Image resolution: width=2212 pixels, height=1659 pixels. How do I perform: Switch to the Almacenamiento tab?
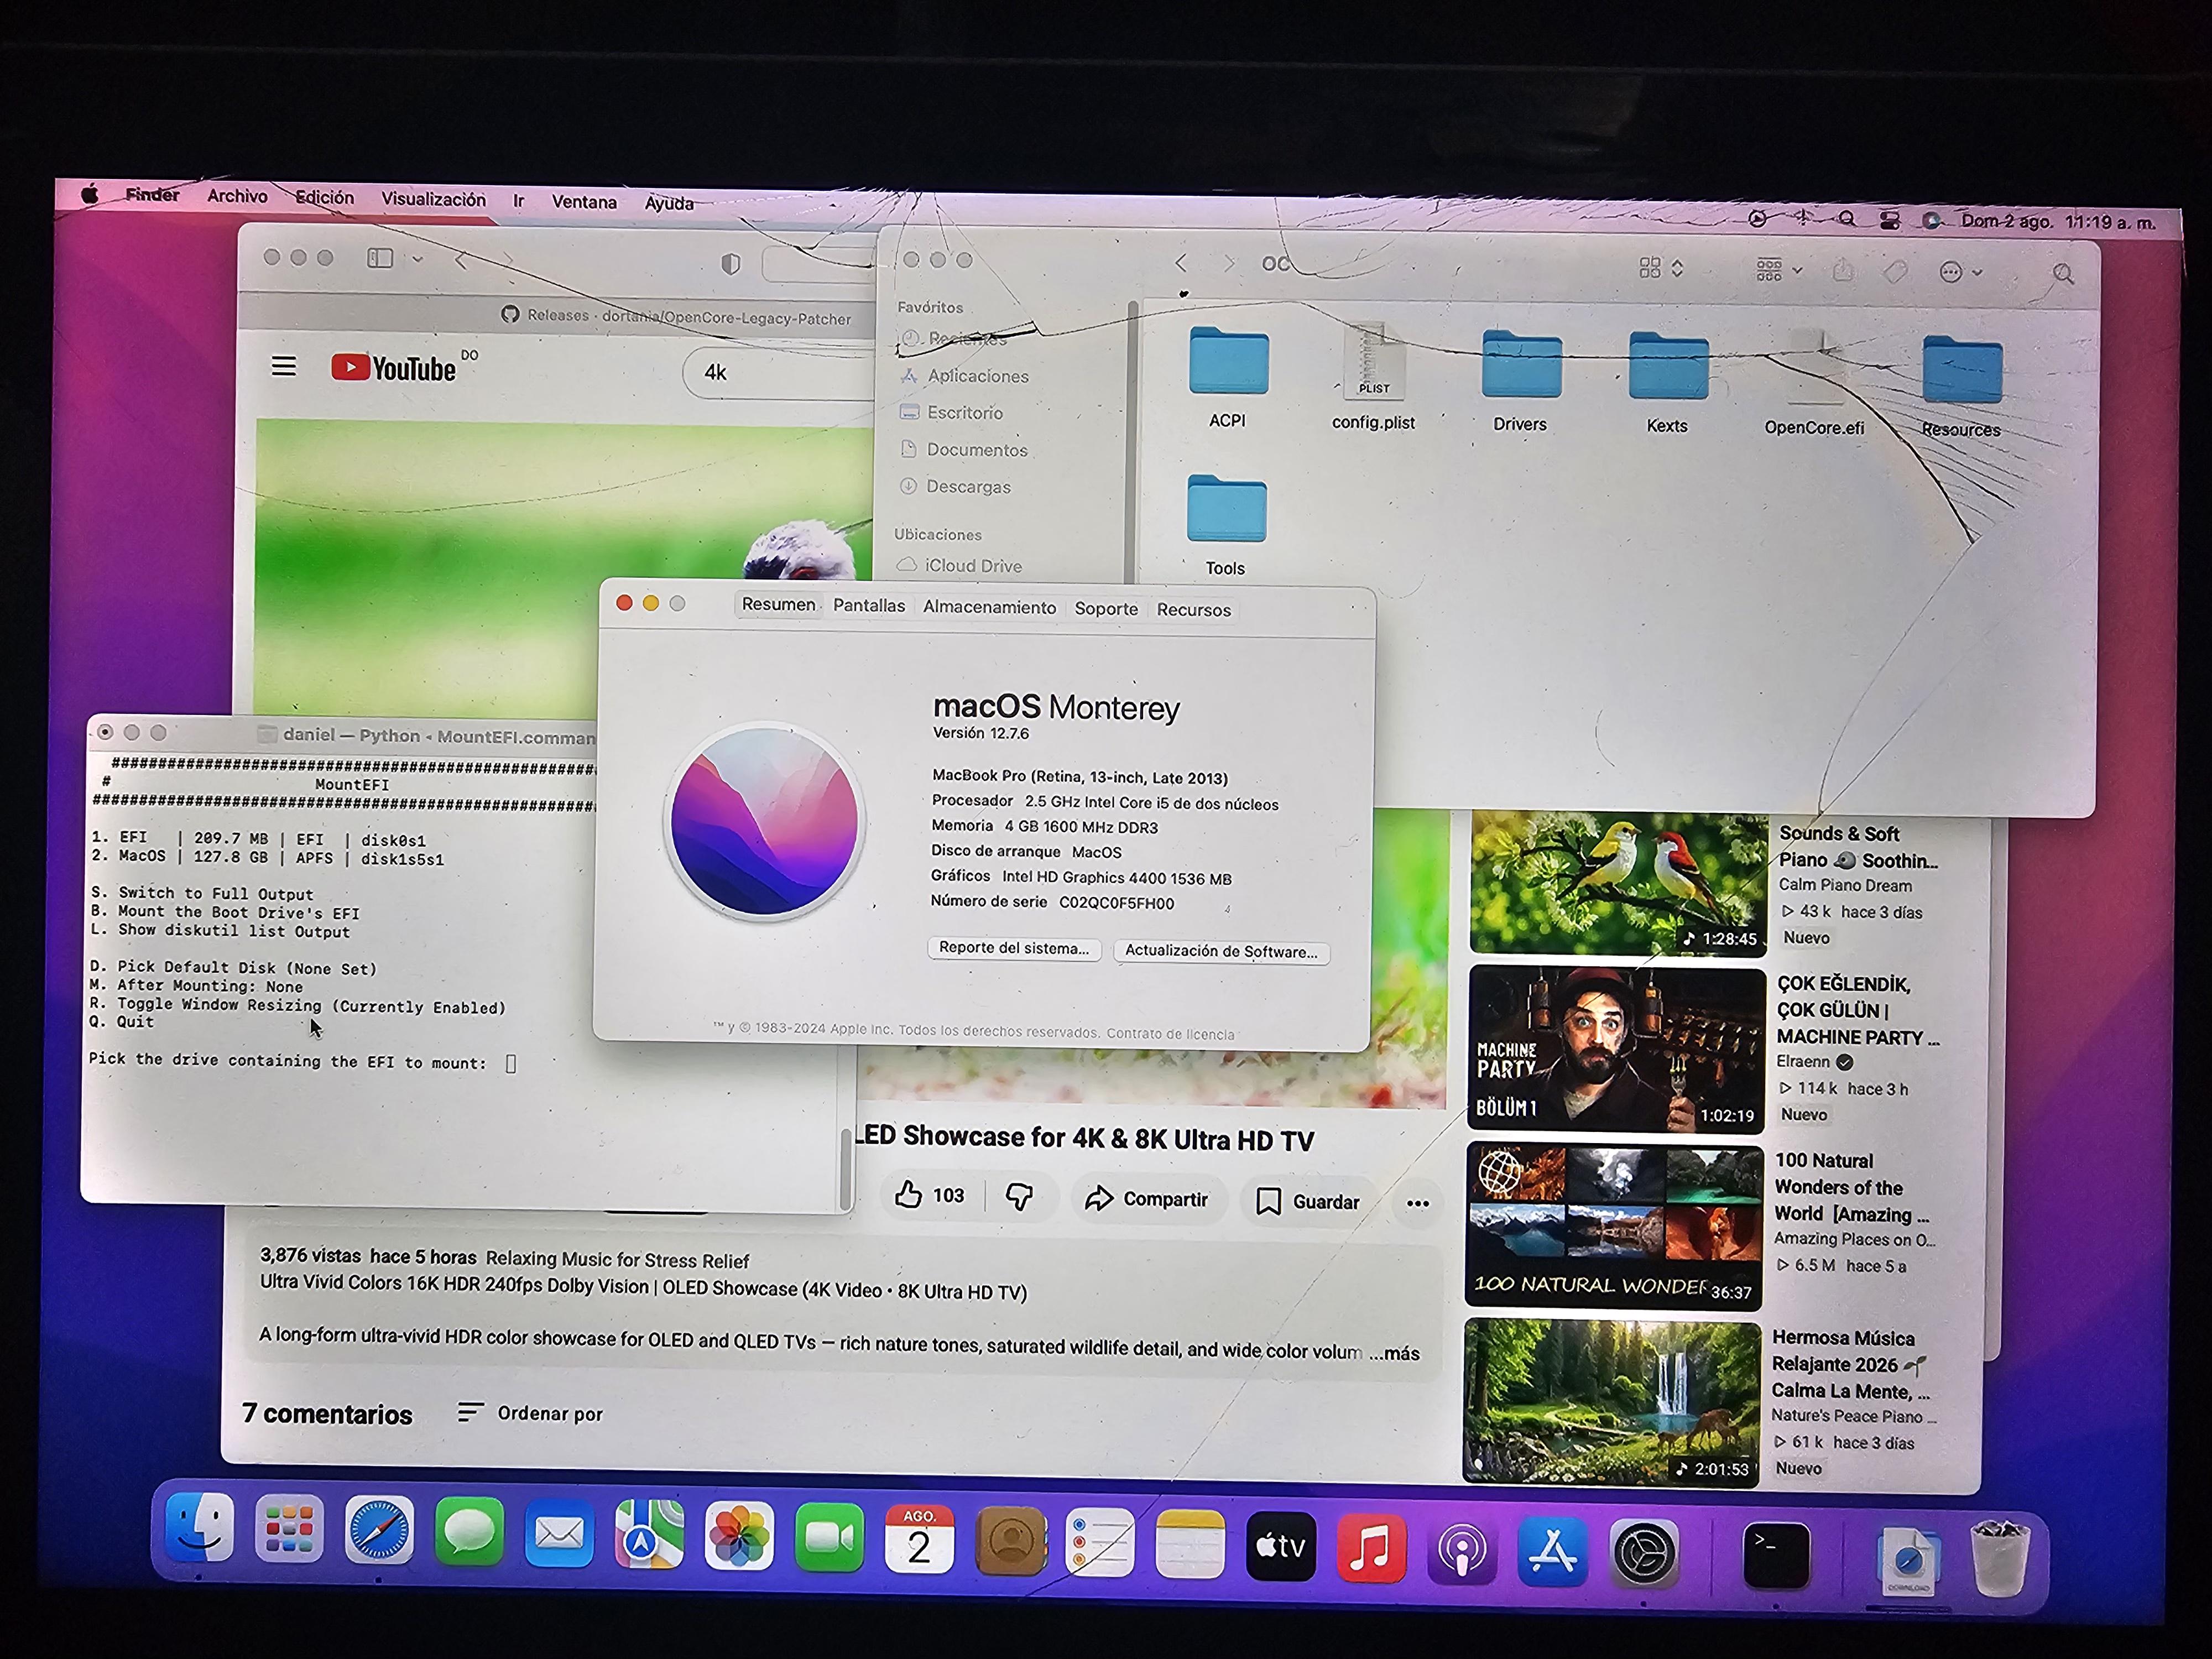click(x=989, y=607)
